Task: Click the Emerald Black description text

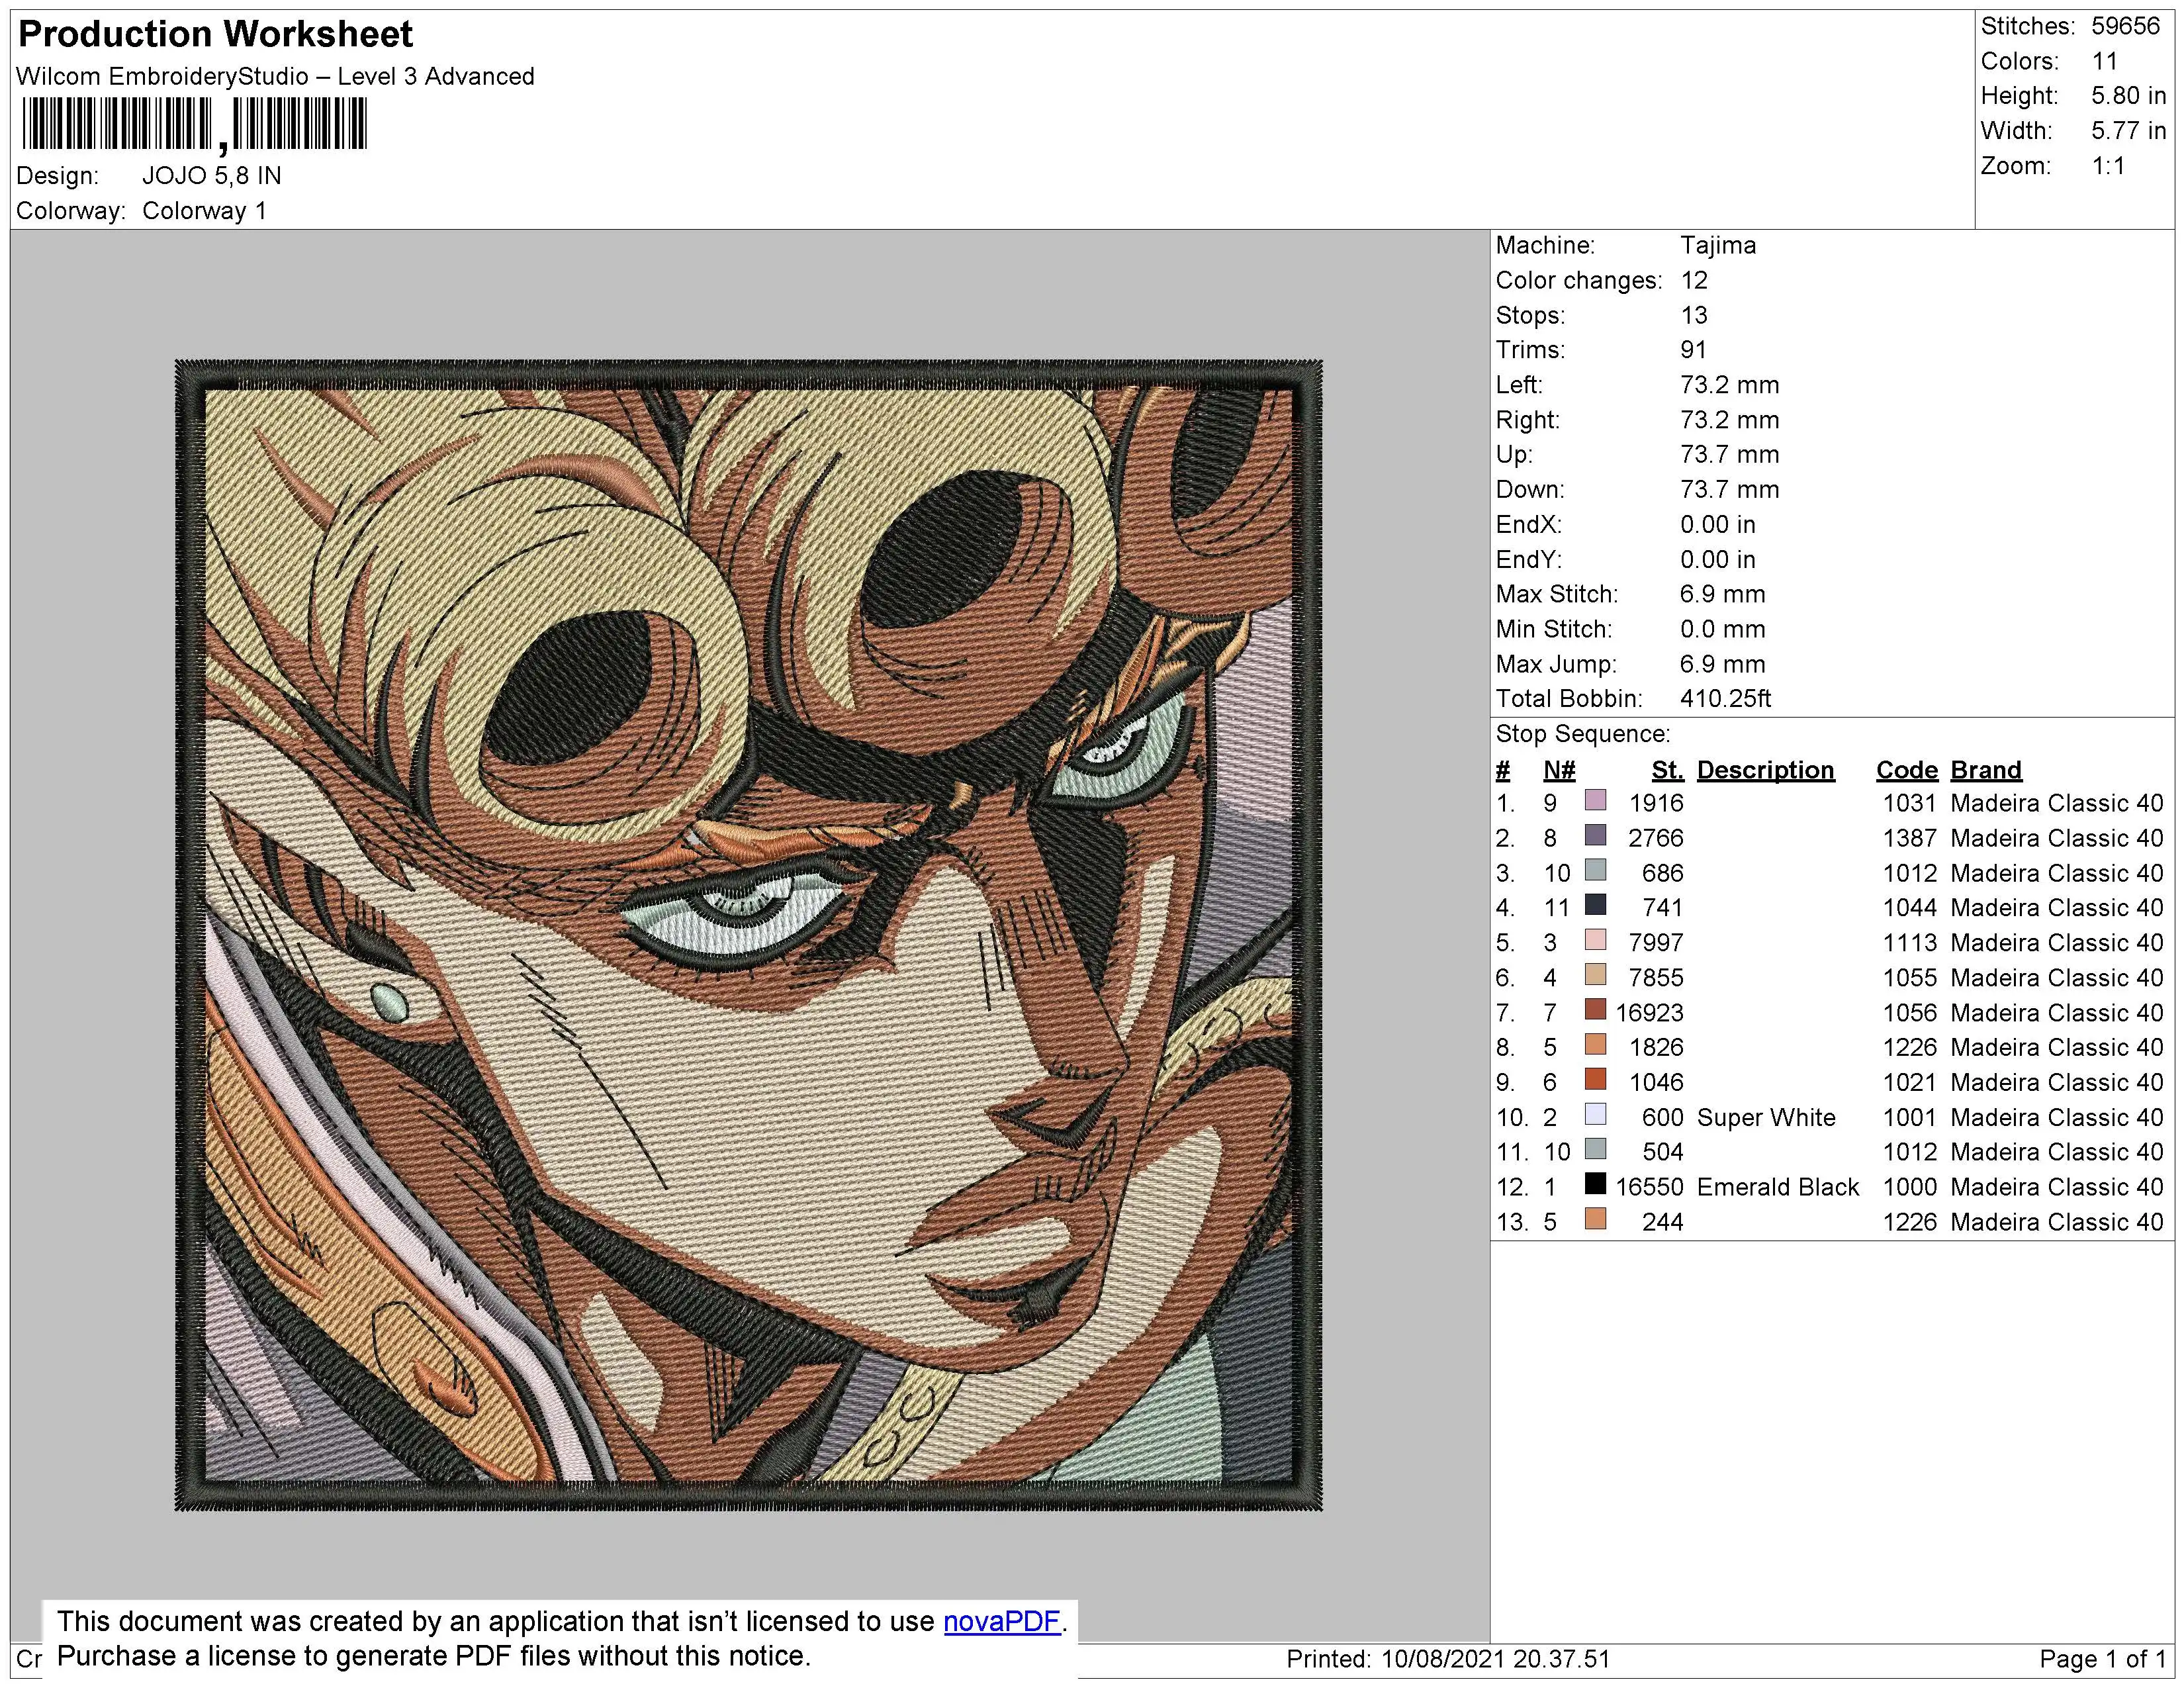Action: 1778,1187
